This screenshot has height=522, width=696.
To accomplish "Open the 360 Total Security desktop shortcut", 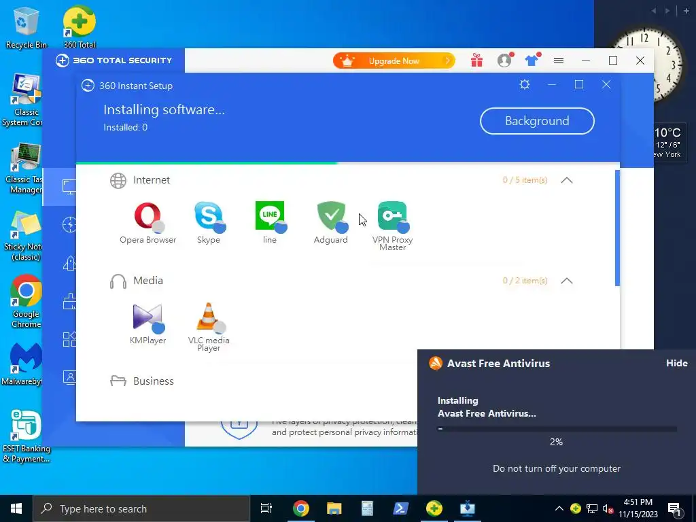I will [x=80, y=27].
